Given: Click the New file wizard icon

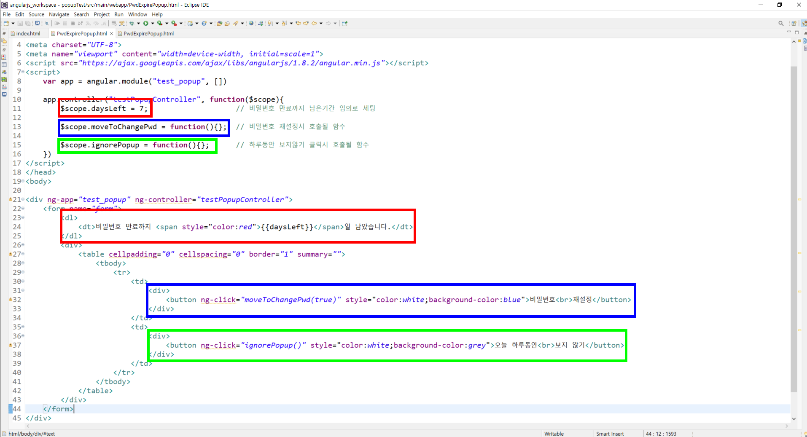Looking at the screenshot, I should pos(6,23).
